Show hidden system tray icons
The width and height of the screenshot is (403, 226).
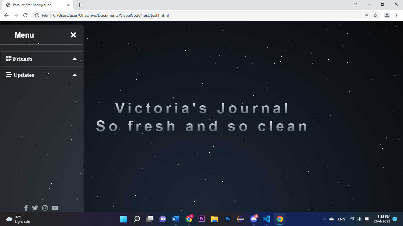(x=324, y=219)
